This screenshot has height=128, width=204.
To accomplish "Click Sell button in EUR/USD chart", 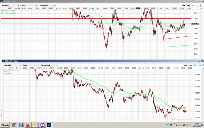I will (183, 6).
